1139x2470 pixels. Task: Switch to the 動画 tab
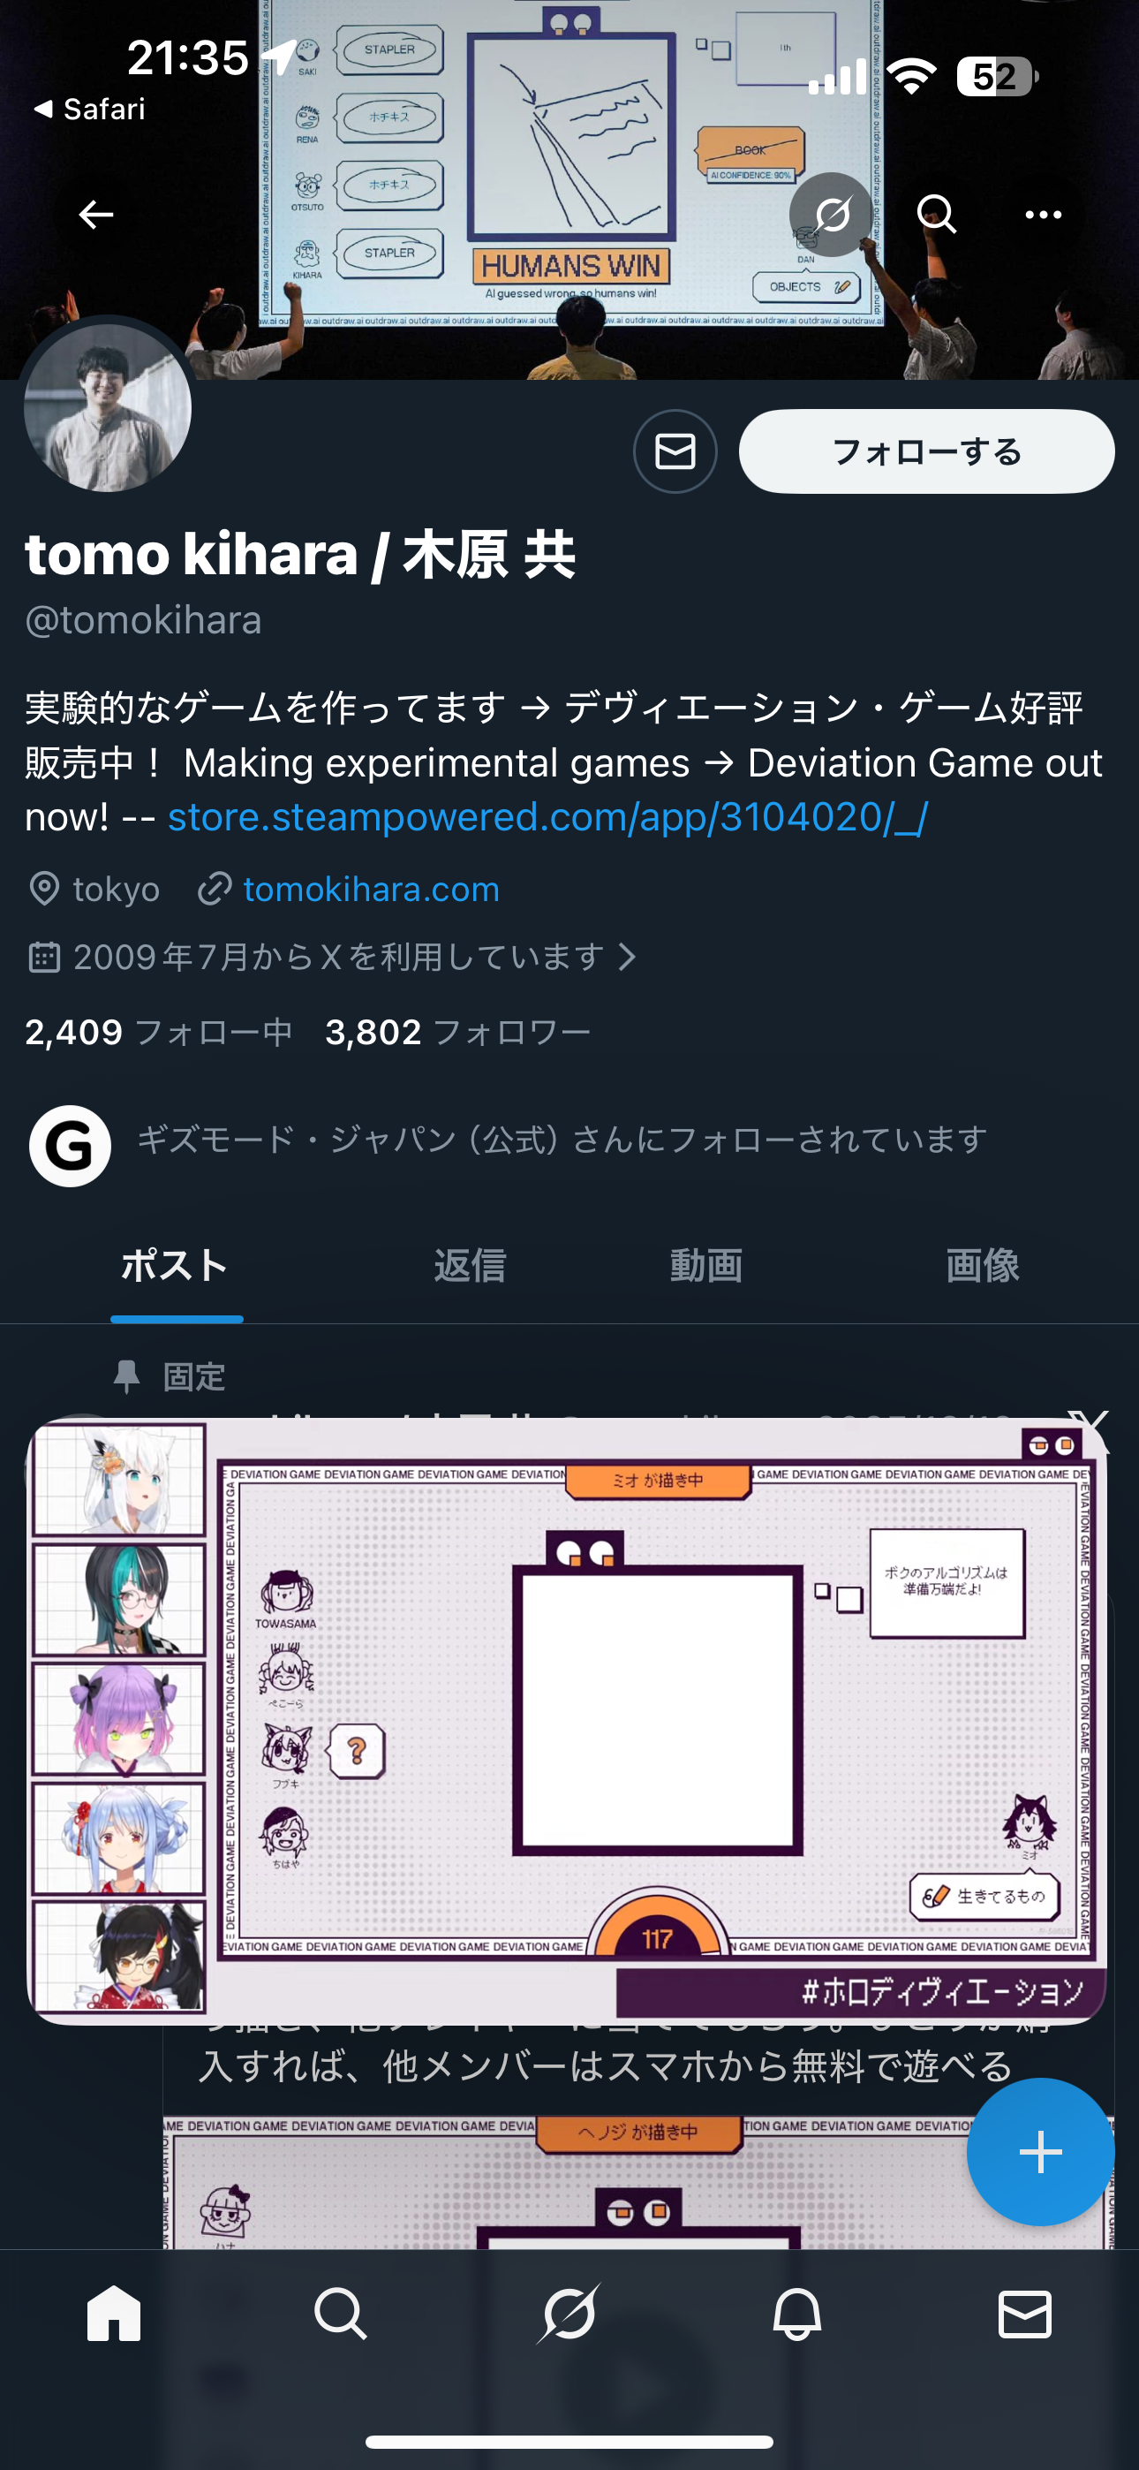click(x=705, y=1266)
